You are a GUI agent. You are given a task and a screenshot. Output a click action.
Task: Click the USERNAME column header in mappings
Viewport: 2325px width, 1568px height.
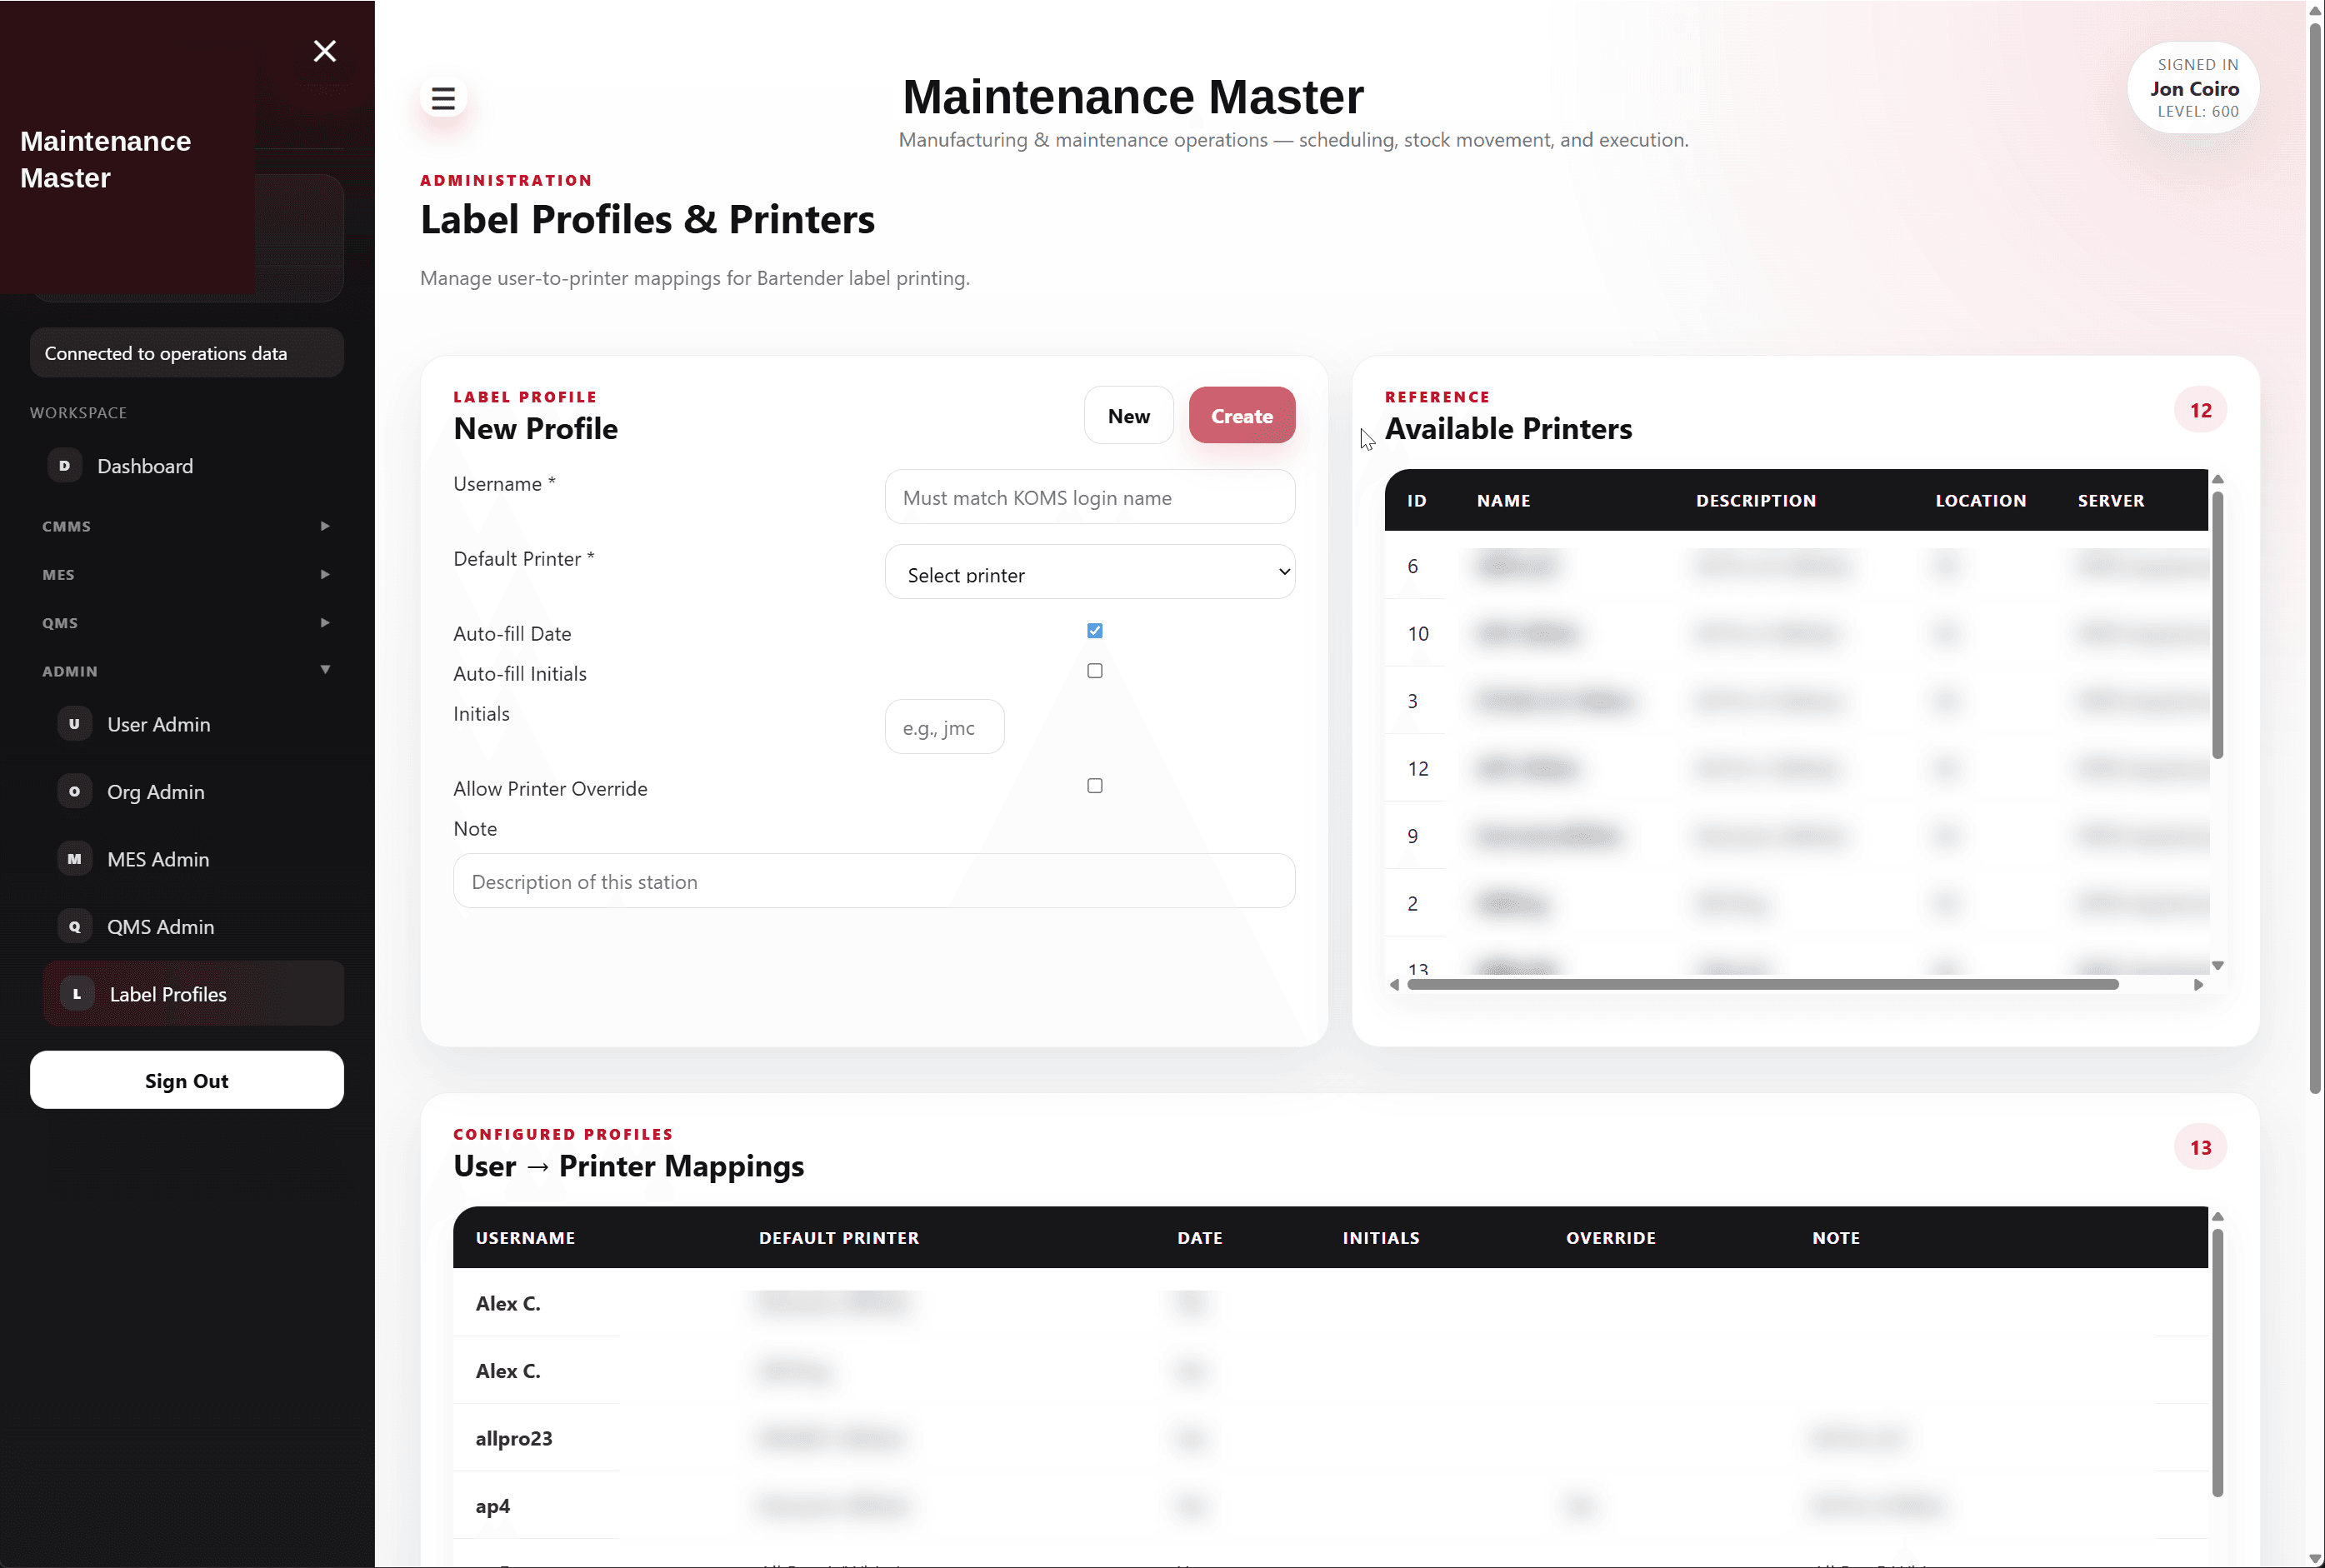(x=525, y=1238)
